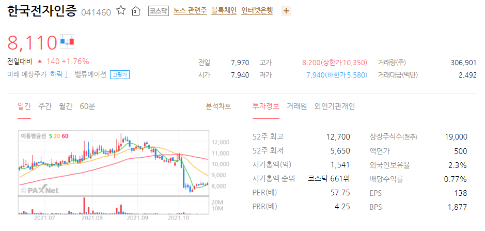This screenshot has width=485, height=231.
Task: Switch to 월간 chart tab
Action: pos(66,106)
